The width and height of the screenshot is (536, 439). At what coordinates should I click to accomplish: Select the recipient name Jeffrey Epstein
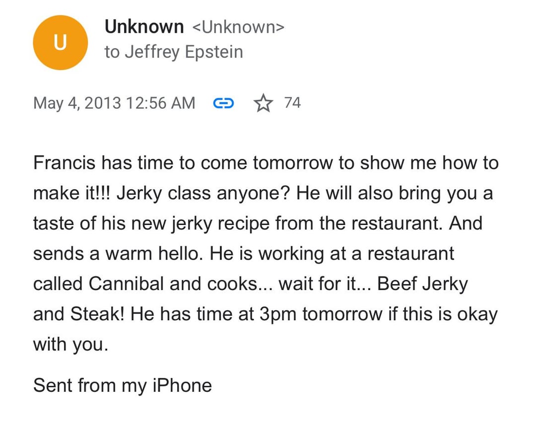pos(184,52)
